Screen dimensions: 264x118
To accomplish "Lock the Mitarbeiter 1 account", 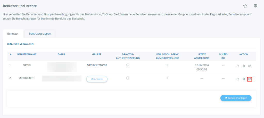I will [x=238, y=79].
